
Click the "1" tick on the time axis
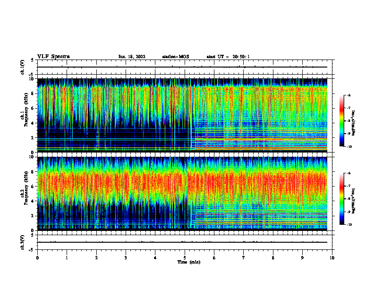67,258
